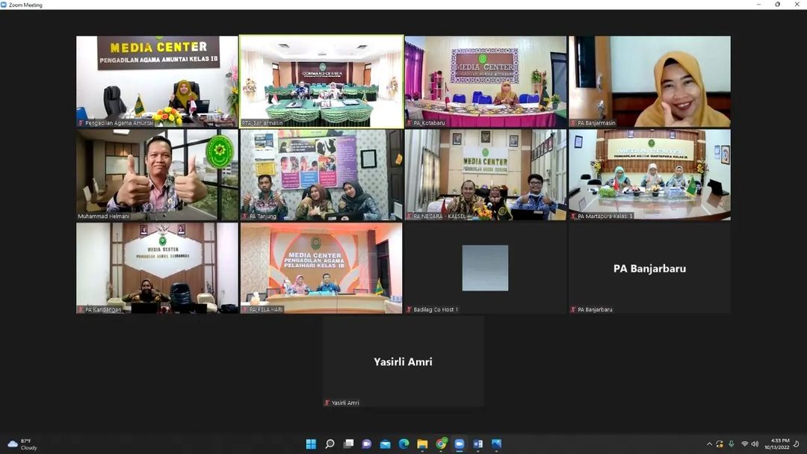The height and width of the screenshot is (454, 807).
Task: Click the taskbar Search icon
Action: 330,444
